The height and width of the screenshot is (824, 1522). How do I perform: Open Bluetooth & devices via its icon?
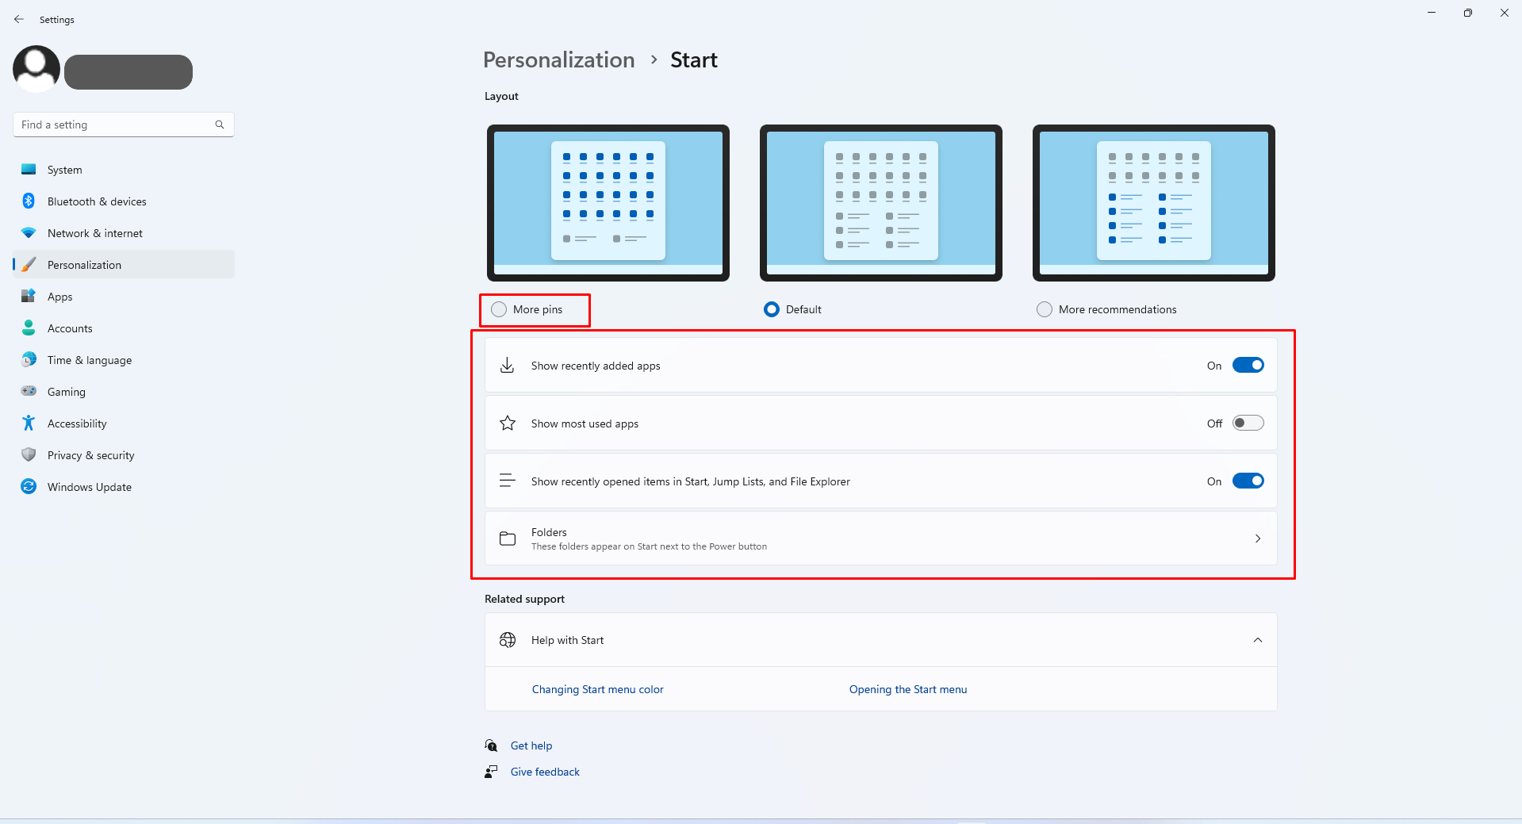point(29,201)
